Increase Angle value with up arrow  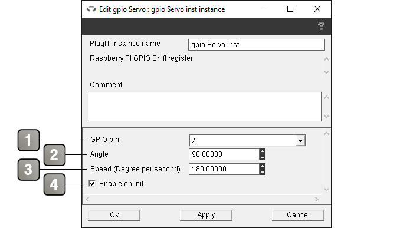[262, 151]
